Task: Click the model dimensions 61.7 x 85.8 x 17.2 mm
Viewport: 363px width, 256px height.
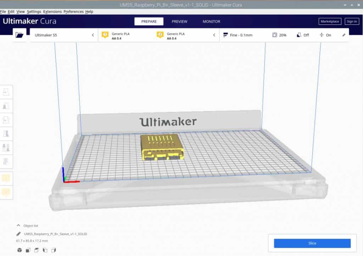Action: tap(32, 241)
